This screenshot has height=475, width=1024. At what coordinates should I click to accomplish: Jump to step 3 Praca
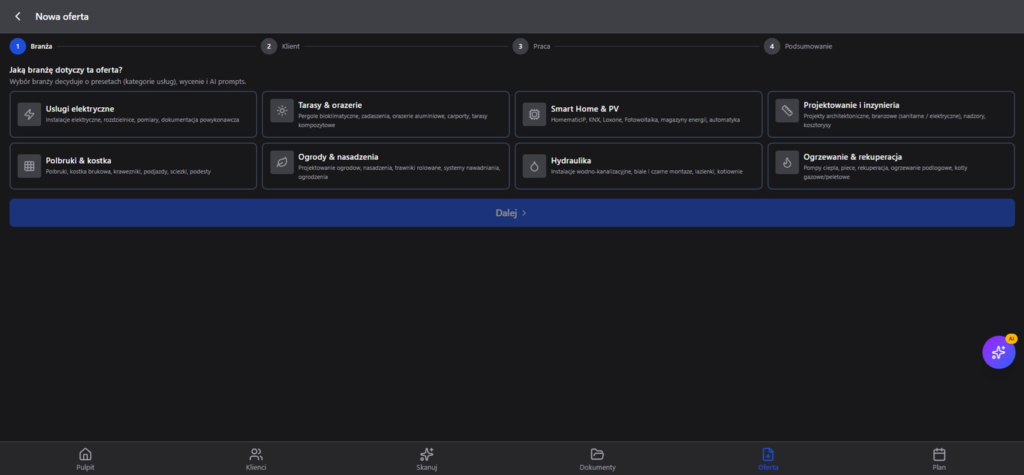(531, 46)
